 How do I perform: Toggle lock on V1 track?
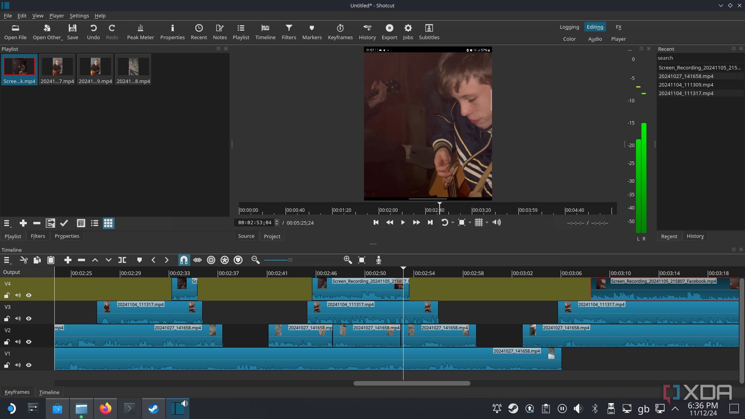7,365
